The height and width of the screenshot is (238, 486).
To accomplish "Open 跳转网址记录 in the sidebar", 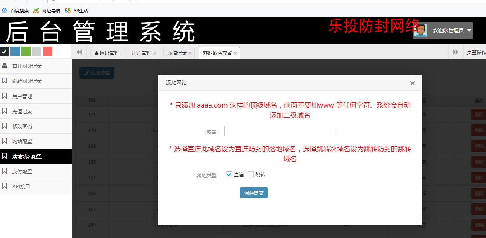I will pos(36,81).
